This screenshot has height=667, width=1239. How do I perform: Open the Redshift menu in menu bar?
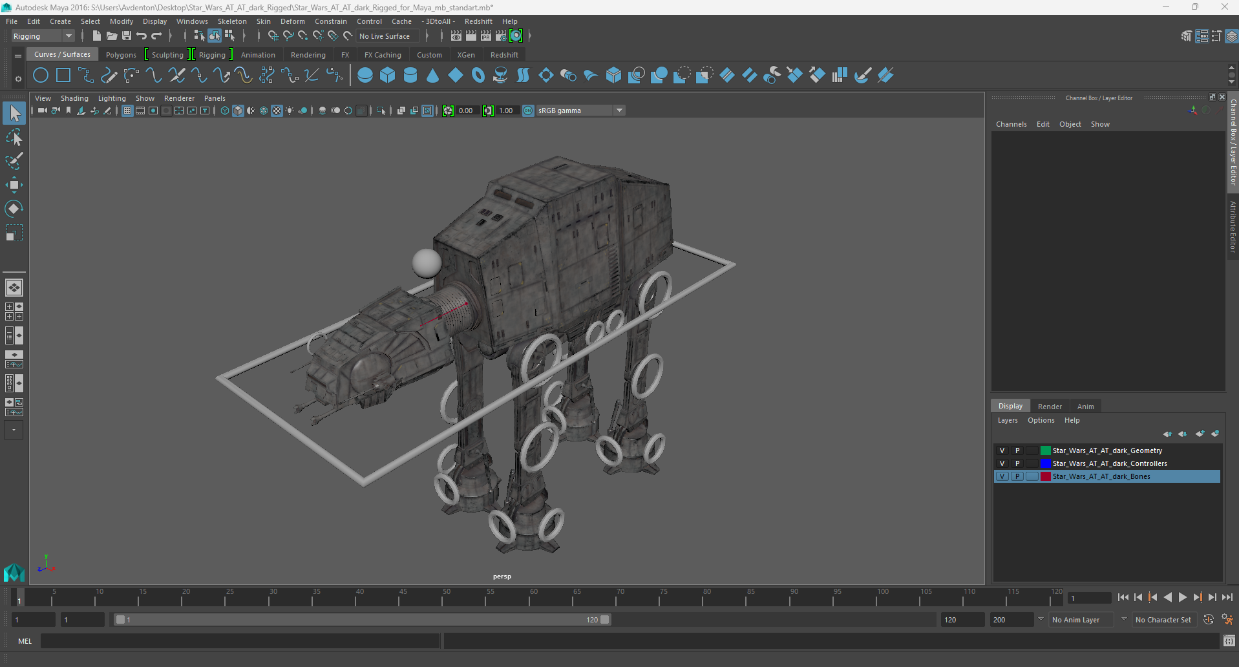(x=478, y=21)
